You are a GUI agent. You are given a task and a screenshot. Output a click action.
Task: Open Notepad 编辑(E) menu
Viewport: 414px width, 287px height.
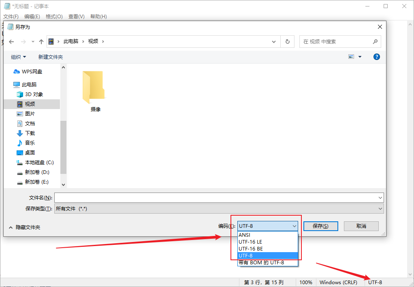click(32, 17)
